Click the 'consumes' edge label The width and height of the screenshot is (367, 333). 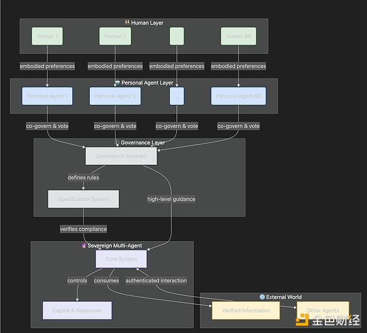pyautogui.click(x=106, y=280)
